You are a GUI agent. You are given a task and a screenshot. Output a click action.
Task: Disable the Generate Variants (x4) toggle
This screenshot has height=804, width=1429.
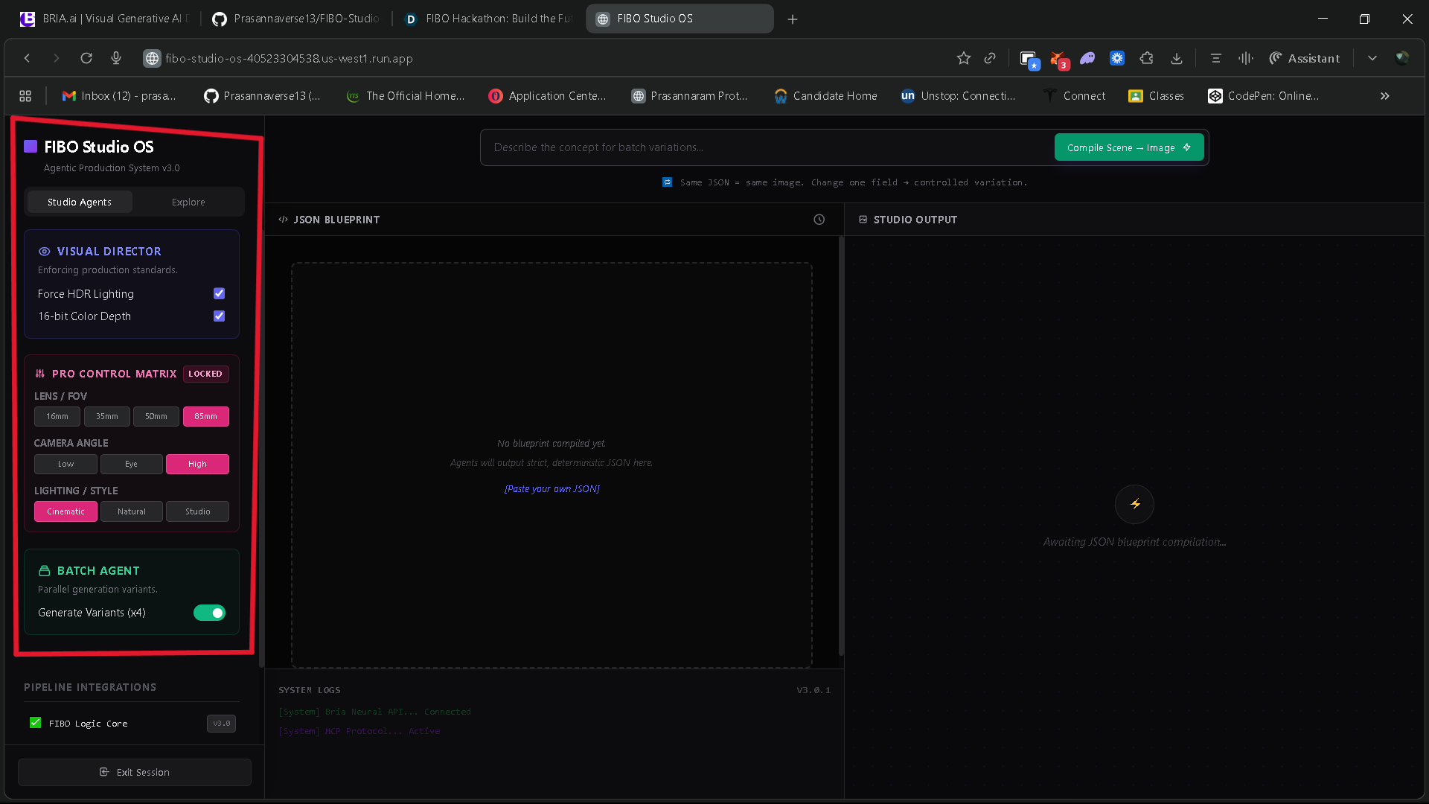tap(209, 613)
